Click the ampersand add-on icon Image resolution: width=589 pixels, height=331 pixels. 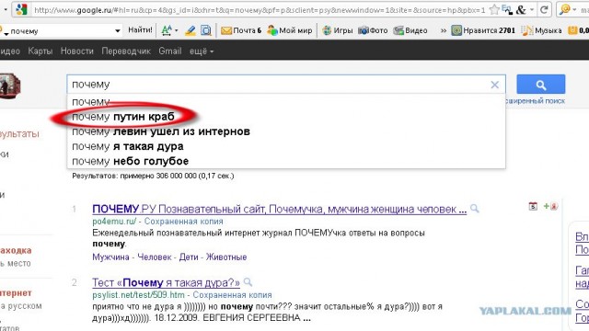point(521,10)
